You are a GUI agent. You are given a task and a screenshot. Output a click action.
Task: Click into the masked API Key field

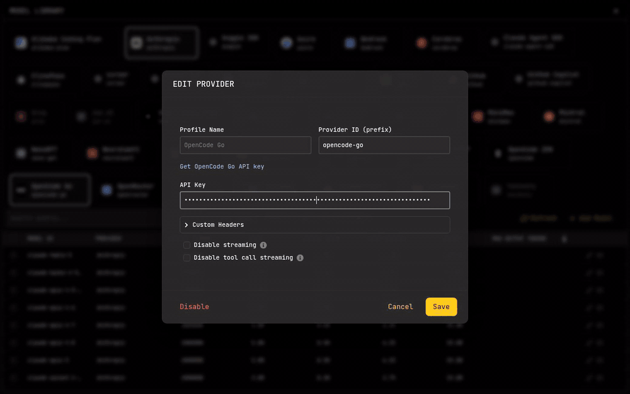(314, 200)
